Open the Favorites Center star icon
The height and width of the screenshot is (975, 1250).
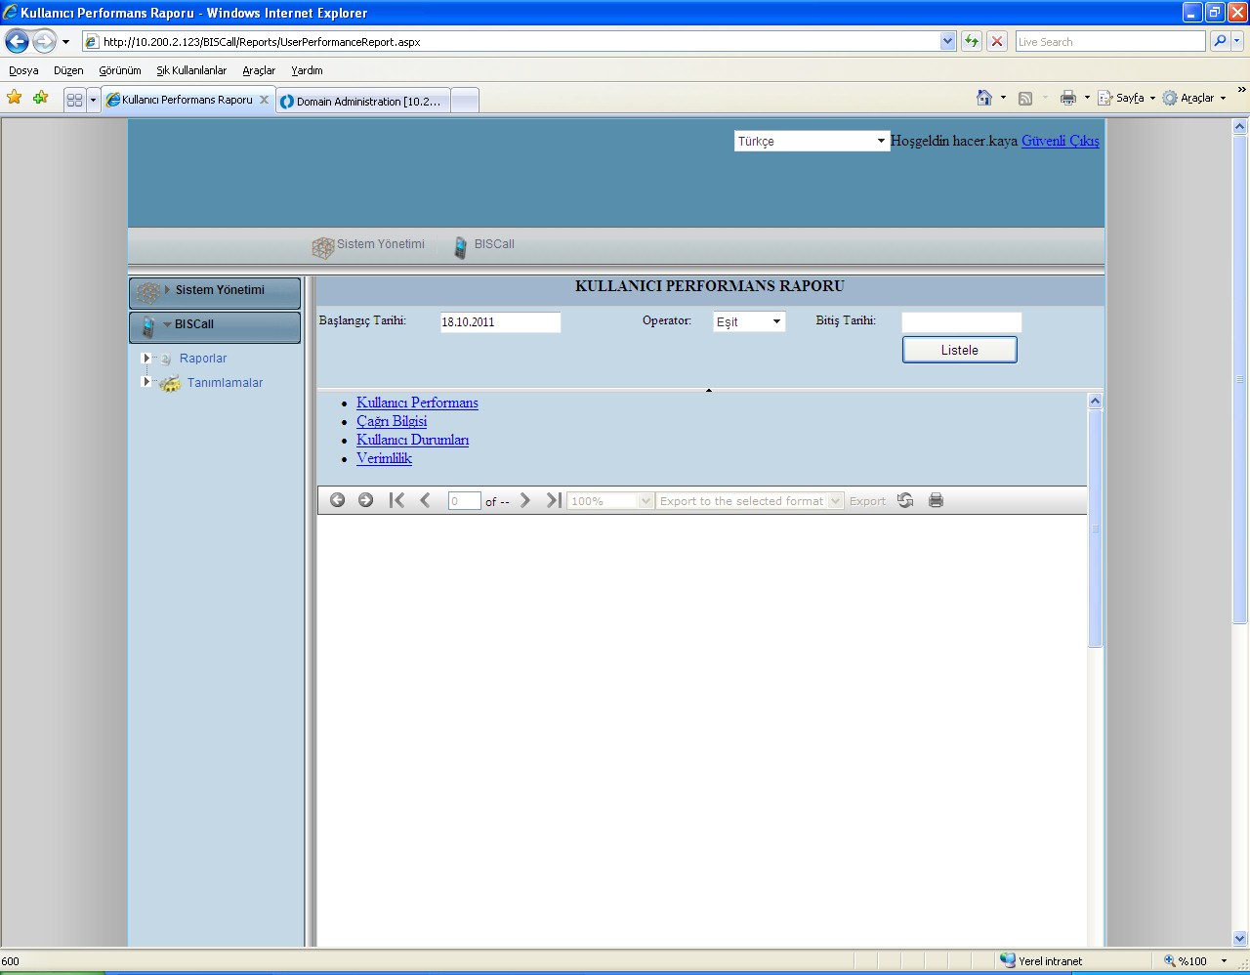point(15,98)
